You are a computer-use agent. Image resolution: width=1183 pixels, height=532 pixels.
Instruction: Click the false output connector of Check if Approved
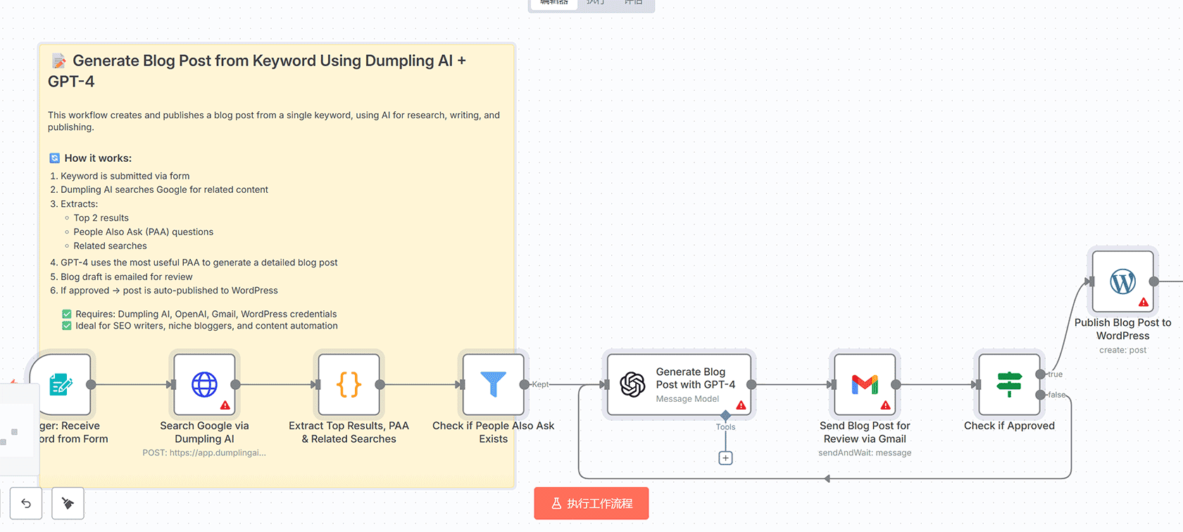tap(1041, 395)
